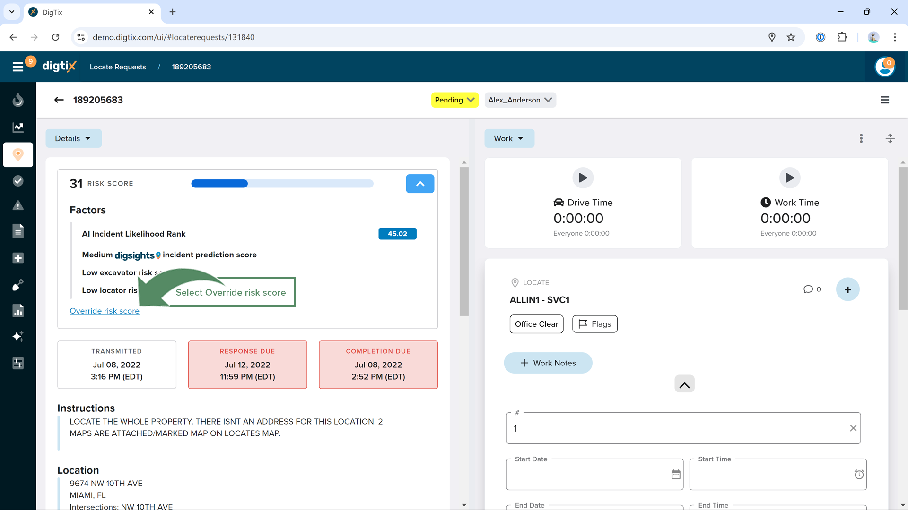Click the risk score progress bar
Screen dimensions: 908x510
[x=282, y=184]
